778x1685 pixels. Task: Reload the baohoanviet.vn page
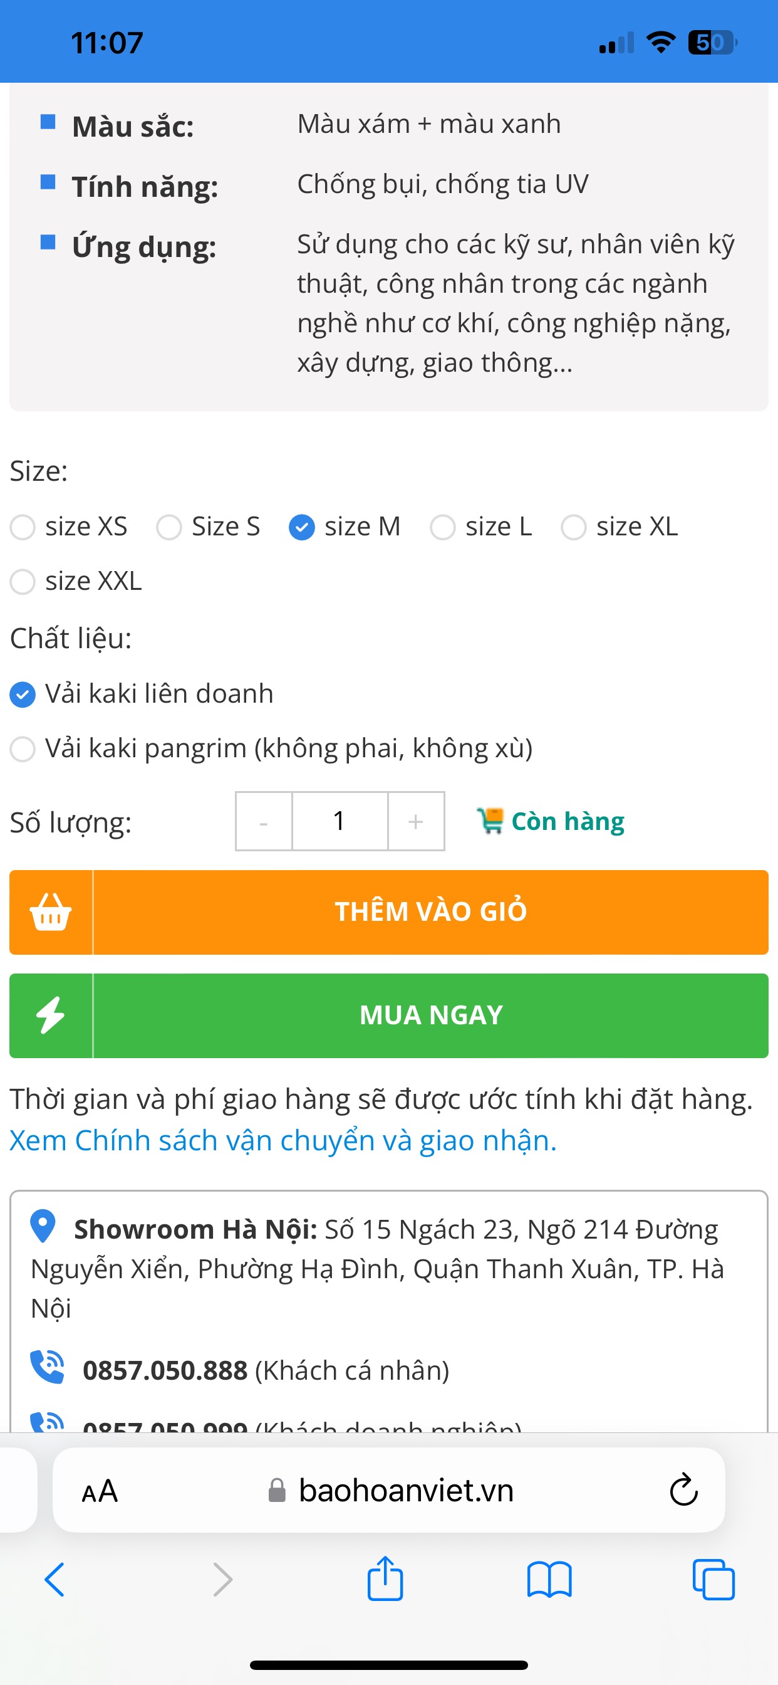pos(684,1490)
